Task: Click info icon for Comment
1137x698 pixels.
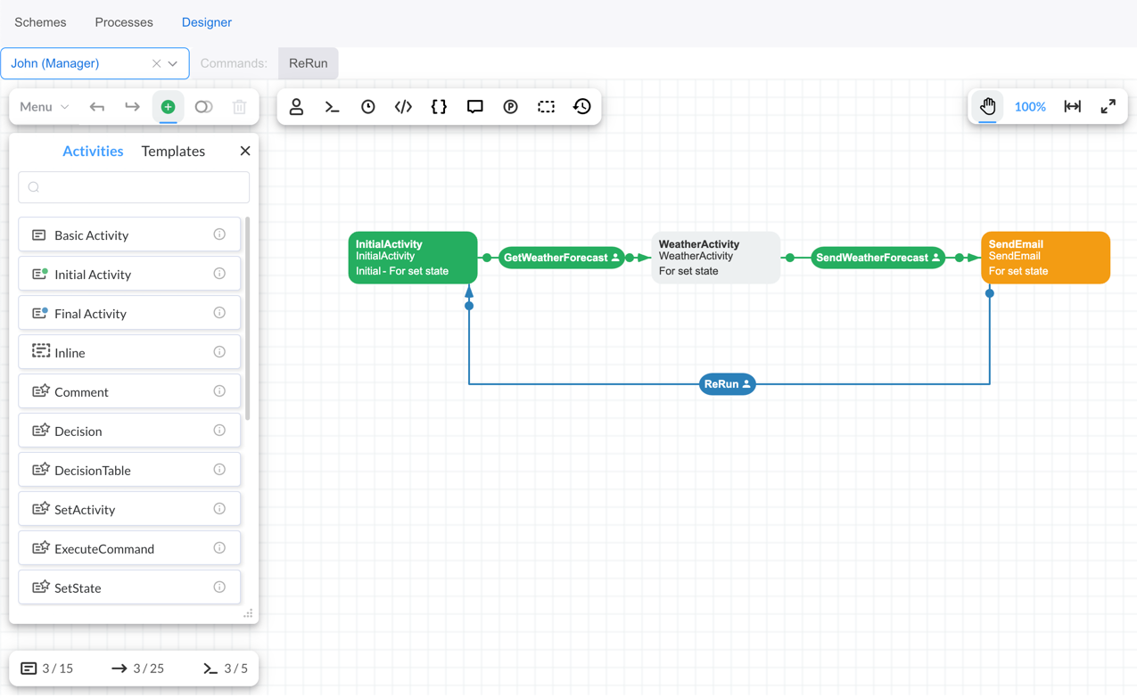Action: pos(219,391)
